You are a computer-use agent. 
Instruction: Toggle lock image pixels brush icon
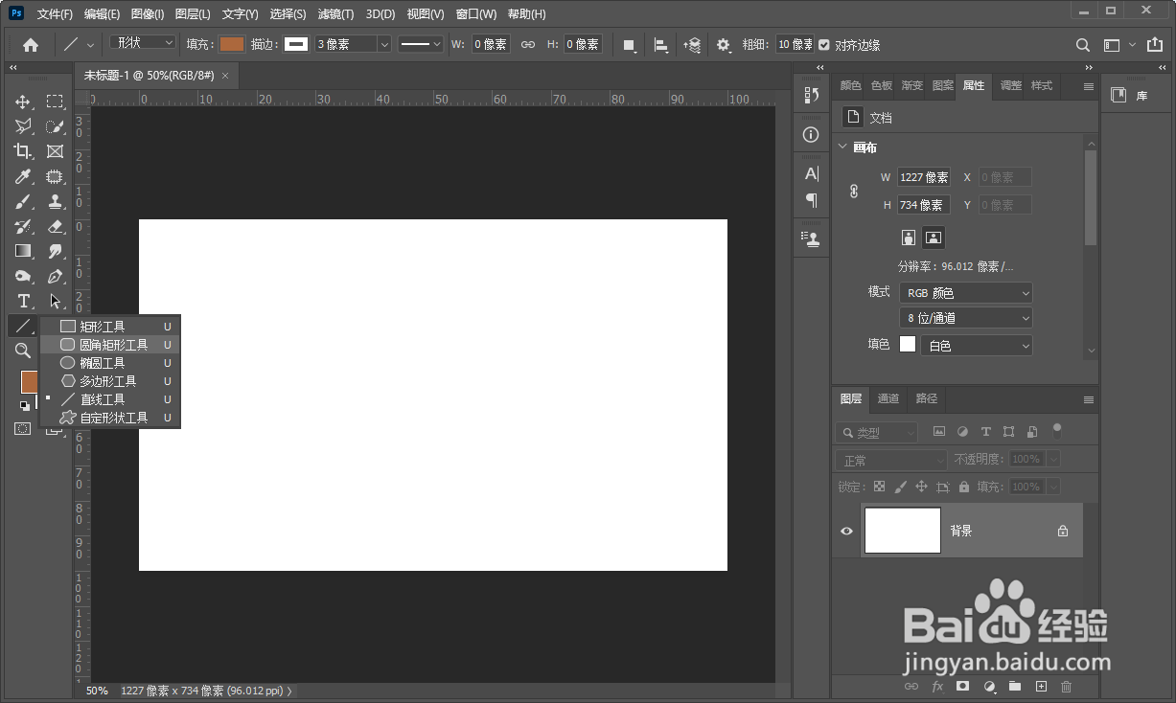900,487
